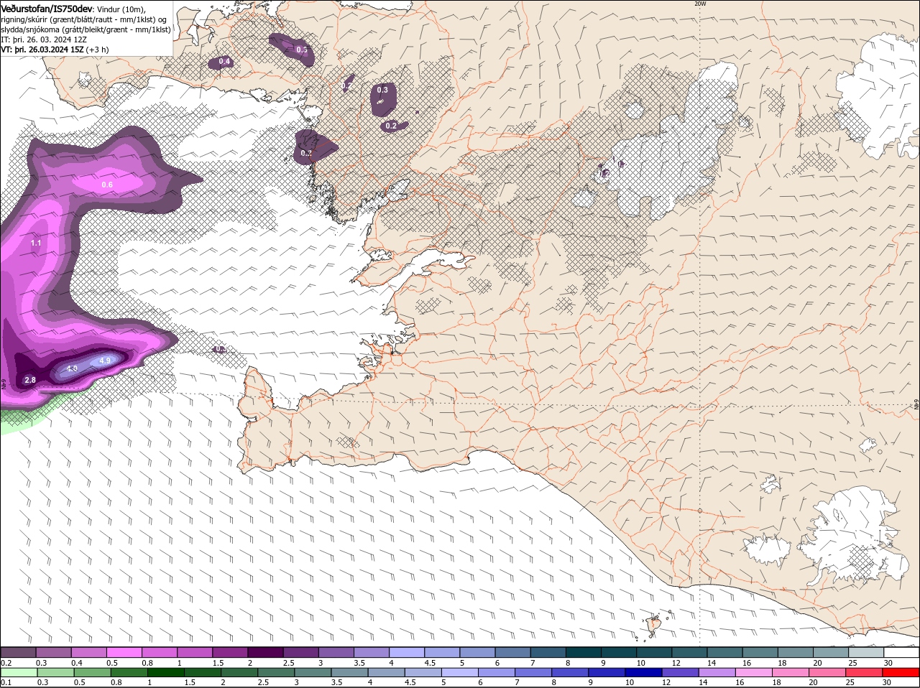920x688 pixels.
Task: Click the 'IT: þri. 26. 03. 2024 12Z' line
Action: (x=44, y=39)
